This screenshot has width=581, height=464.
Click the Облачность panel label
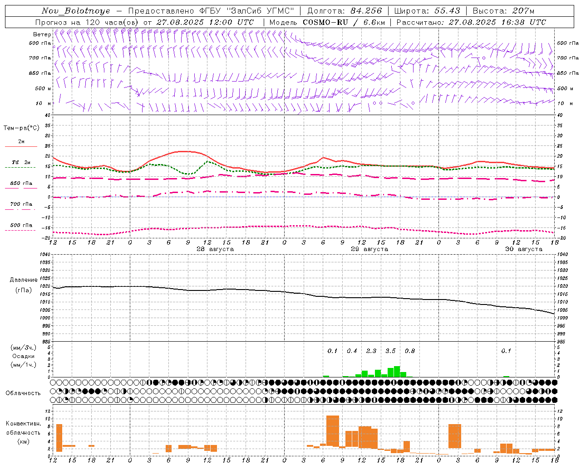click(23, 393)
